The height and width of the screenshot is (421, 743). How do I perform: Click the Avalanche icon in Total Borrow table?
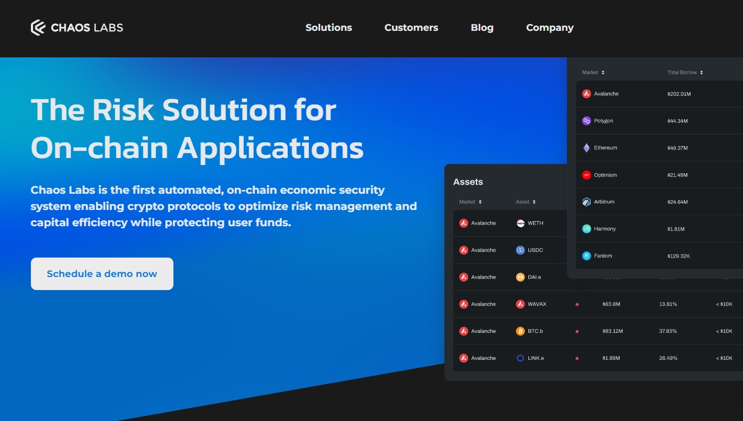(x=586, y=94)
